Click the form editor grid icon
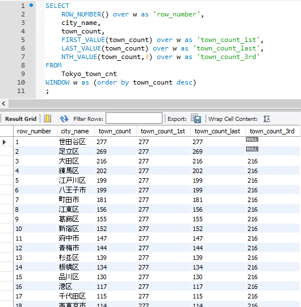Screen dimensions: 301x307 pyautogui.click(x=48, y=119)
